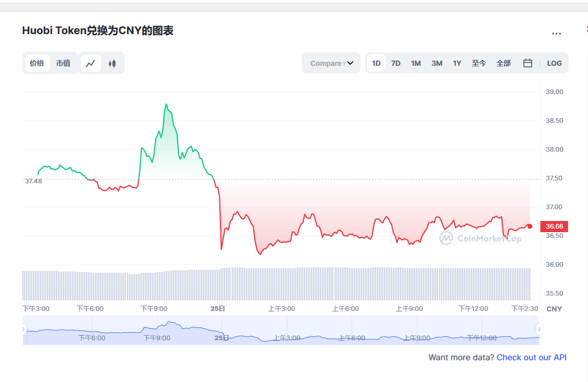Follow the Check out our API link
This screenshot has width=588, height=382.
[x=532, y=358]
